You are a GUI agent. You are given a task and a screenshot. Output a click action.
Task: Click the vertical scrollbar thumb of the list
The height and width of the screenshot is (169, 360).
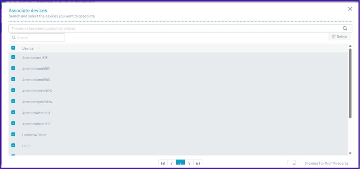[x=350, y=83]
